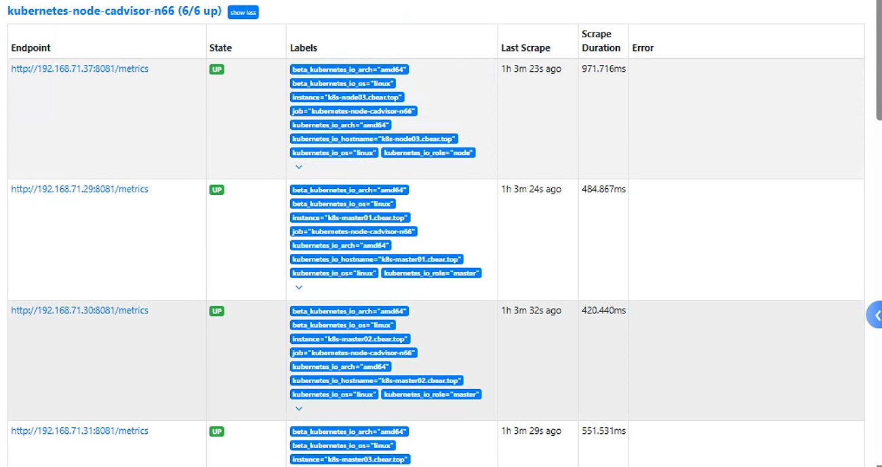Screen dimensions: 882x467
Task: Click the UP badge for the 192.168.71.37 endpoint
Action: pos(217,70)
